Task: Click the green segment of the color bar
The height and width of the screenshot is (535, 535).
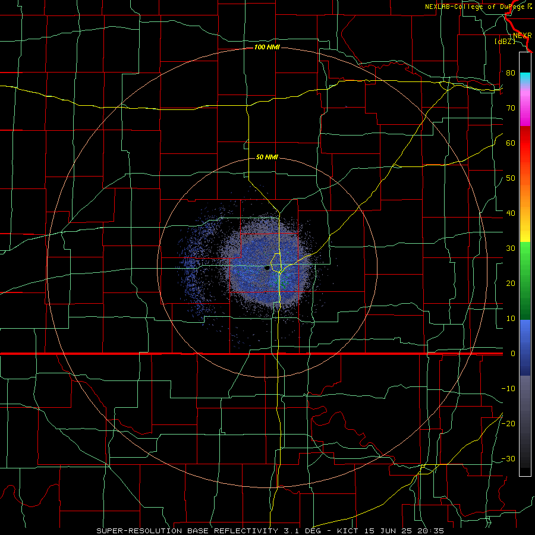Action: [x=525, y=281]
